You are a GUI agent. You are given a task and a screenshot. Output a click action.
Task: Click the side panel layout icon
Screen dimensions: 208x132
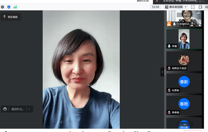pyautogui.click(x=200, y=7)
